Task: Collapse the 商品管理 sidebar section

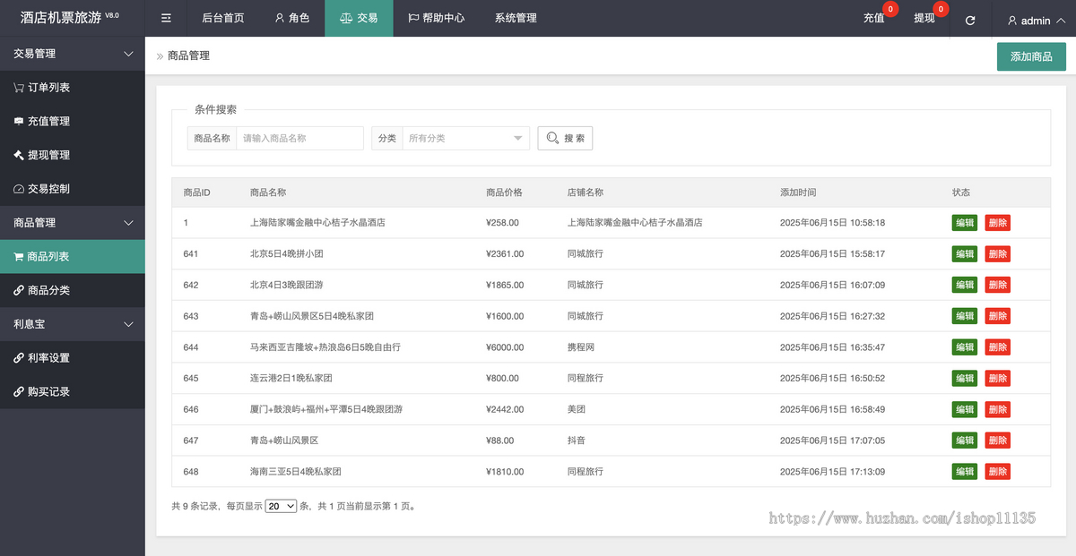Action: [73, 222]
